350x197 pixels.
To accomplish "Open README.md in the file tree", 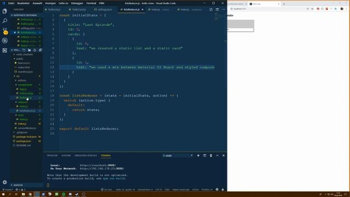I will click(23, 146).
